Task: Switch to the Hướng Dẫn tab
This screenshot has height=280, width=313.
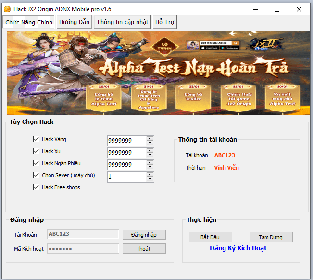Action: point(75,22)
